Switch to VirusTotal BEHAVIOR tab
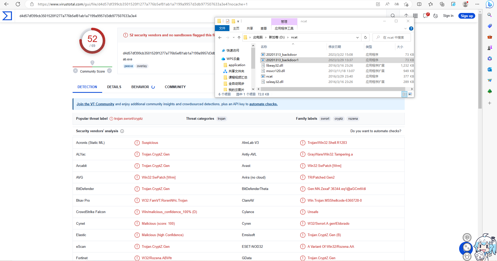497x261 pixels. point(143,87)
